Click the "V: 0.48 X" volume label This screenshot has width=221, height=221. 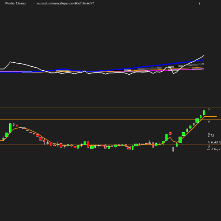coord(214,142)
